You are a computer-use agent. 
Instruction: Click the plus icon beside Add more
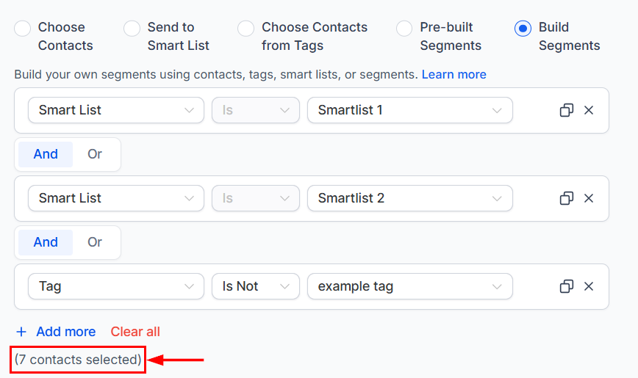coord(21,332)
